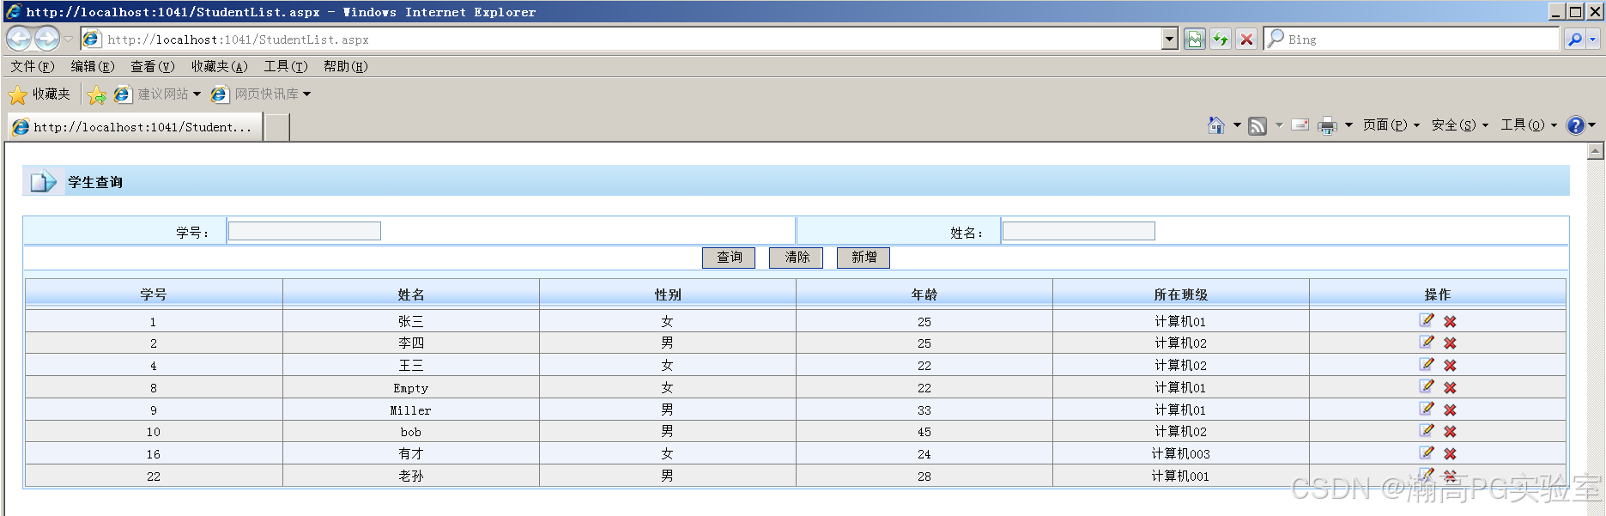Open the address bar history dropdown
The image size is (1606, 516).
pyautogui.click(x=1169, y=39)
